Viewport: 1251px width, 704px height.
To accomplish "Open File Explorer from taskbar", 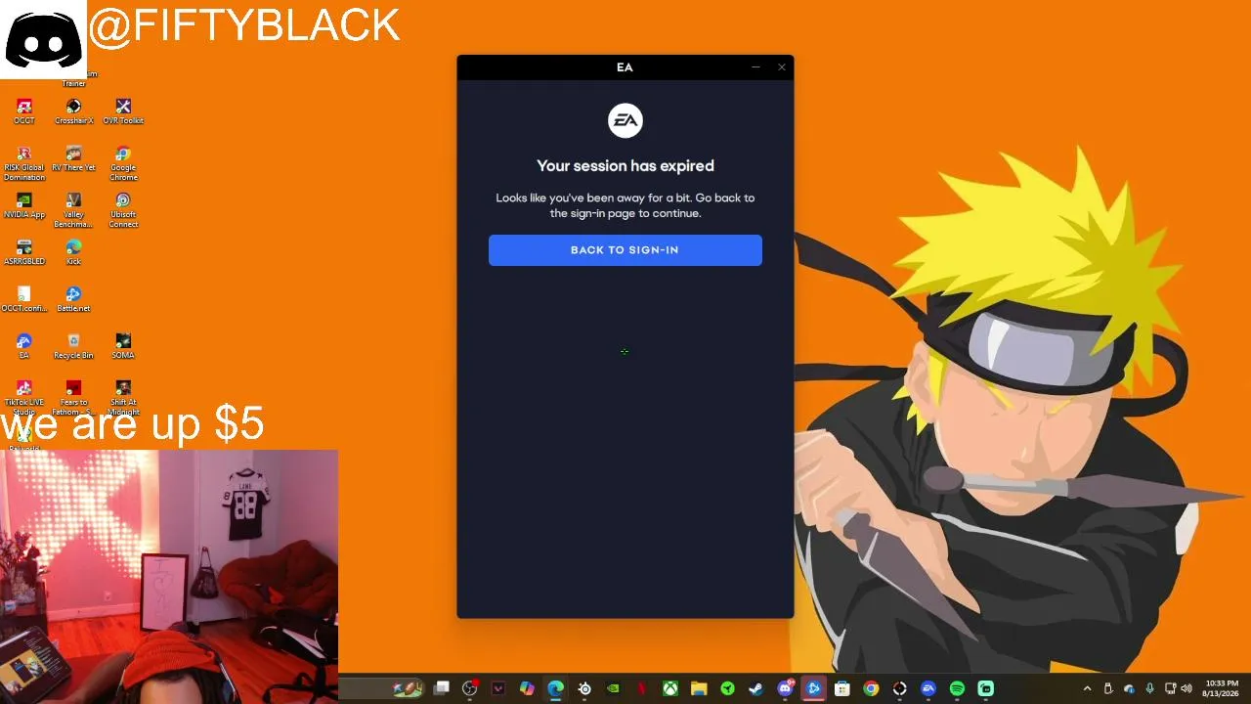I will pos(699,688).
